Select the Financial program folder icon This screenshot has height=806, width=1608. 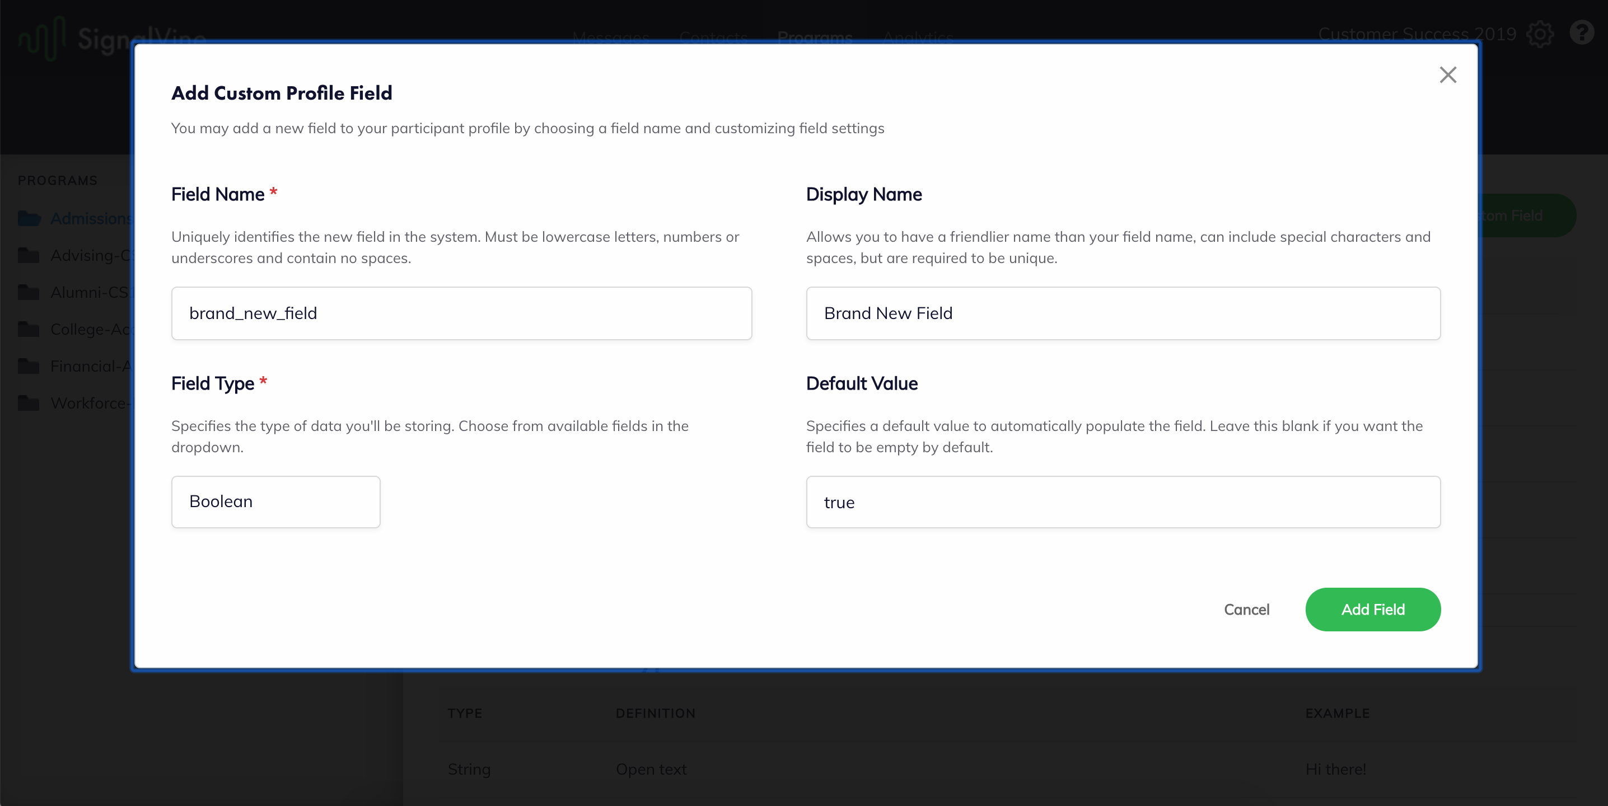(x=29, y=365)
